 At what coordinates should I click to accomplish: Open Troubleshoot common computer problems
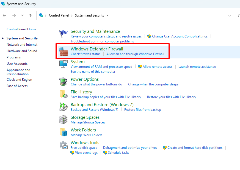pos(102,41)
